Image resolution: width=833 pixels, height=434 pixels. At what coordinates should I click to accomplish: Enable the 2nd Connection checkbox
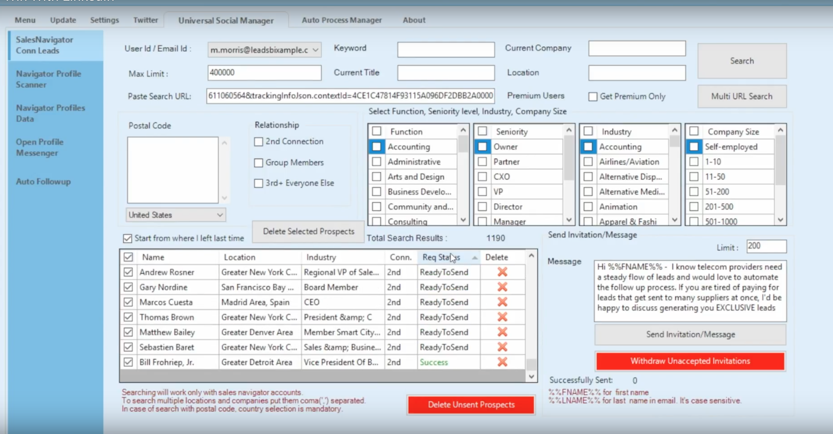click(x=258, y=142)
